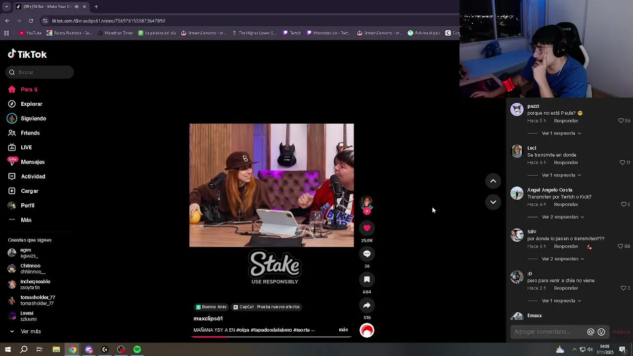Expand Ver 1 respuesta under :D's comment
Viewport: 633px width, 356px height.
[x=561, y=301]
